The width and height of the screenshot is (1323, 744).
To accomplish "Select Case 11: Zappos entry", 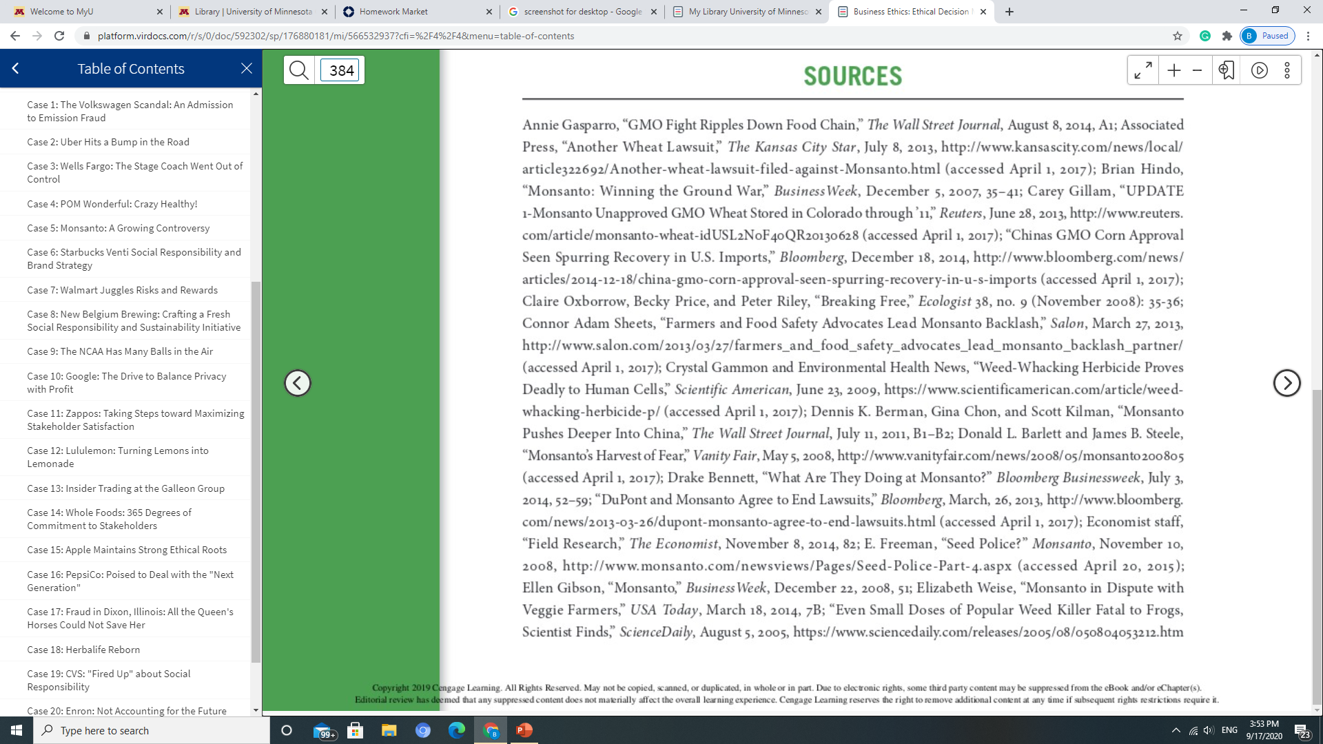I will coord(136,420).
